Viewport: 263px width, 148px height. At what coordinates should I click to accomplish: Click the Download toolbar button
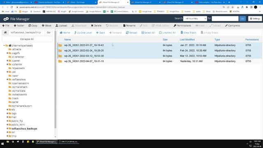coord(79,25)
